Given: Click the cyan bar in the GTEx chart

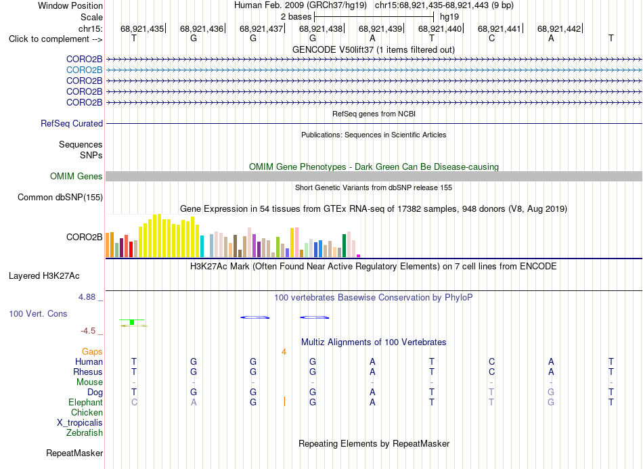Looking at the screenshot, I should tap(202, 246).
